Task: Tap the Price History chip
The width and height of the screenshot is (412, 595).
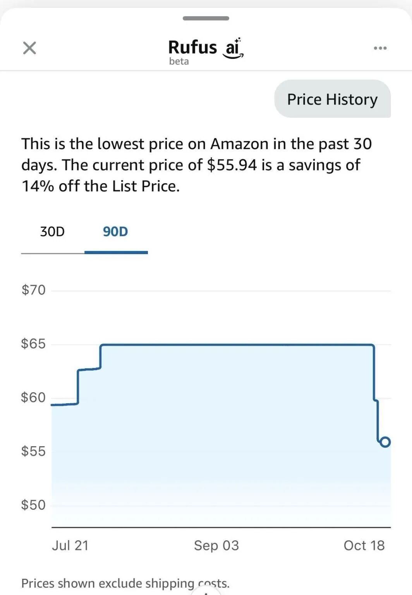Action: click(x=332, y=99)
